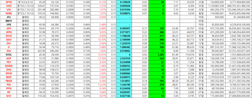This screenshot has width=252, height=98.
Task: Select the IEF ticker cell
Action: (x=9, y=92)
